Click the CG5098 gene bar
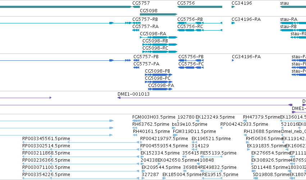Screen dimensions: 306x180 [159, 14]
